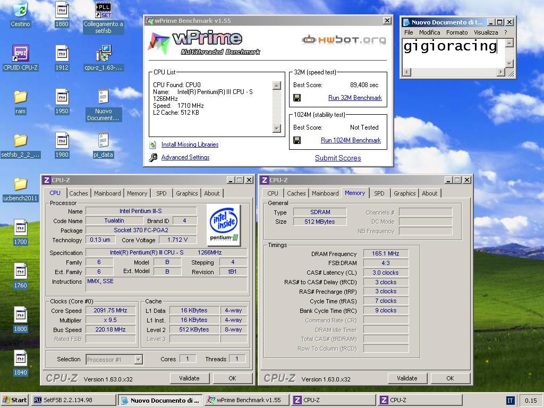Click the CPU List scroll down arrow
This screenshot has width=544, height=408.
tap(276, 129)
